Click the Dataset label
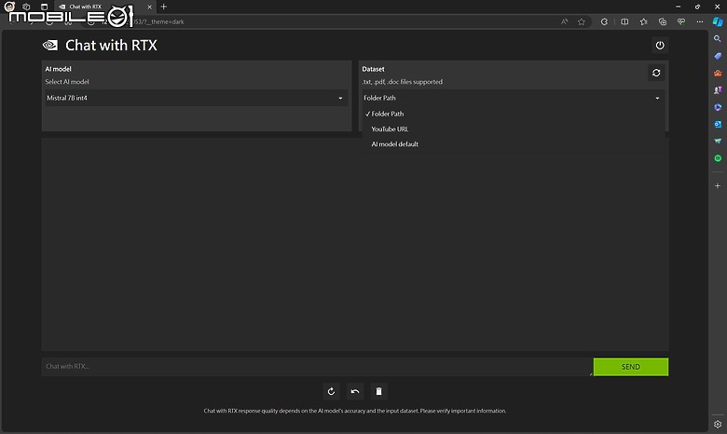Viewport: 727px width, 434px height. click(x=373, y=69)
